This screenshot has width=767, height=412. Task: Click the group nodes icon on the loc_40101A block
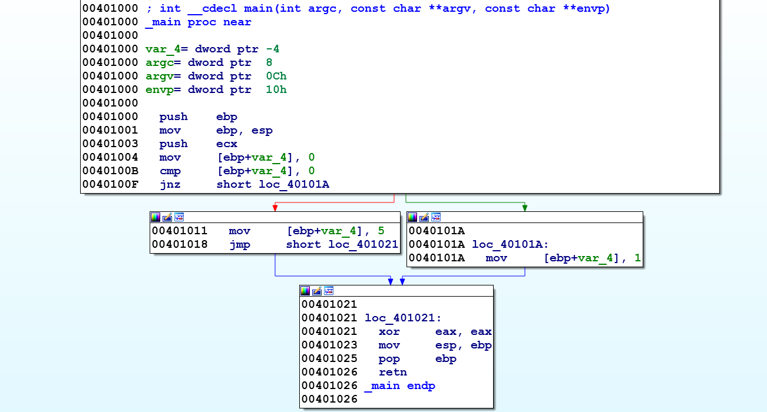click(x=436, y=217)
